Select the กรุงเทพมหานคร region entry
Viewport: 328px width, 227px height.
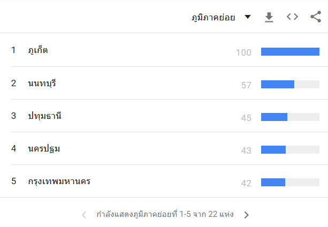59,181
